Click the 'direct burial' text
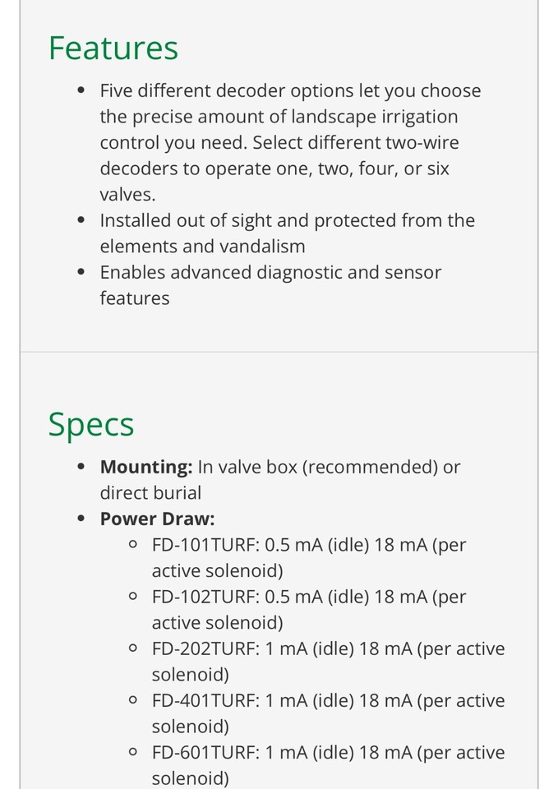Viewport: 558px width, 789px height. click(x=150, y=493)
